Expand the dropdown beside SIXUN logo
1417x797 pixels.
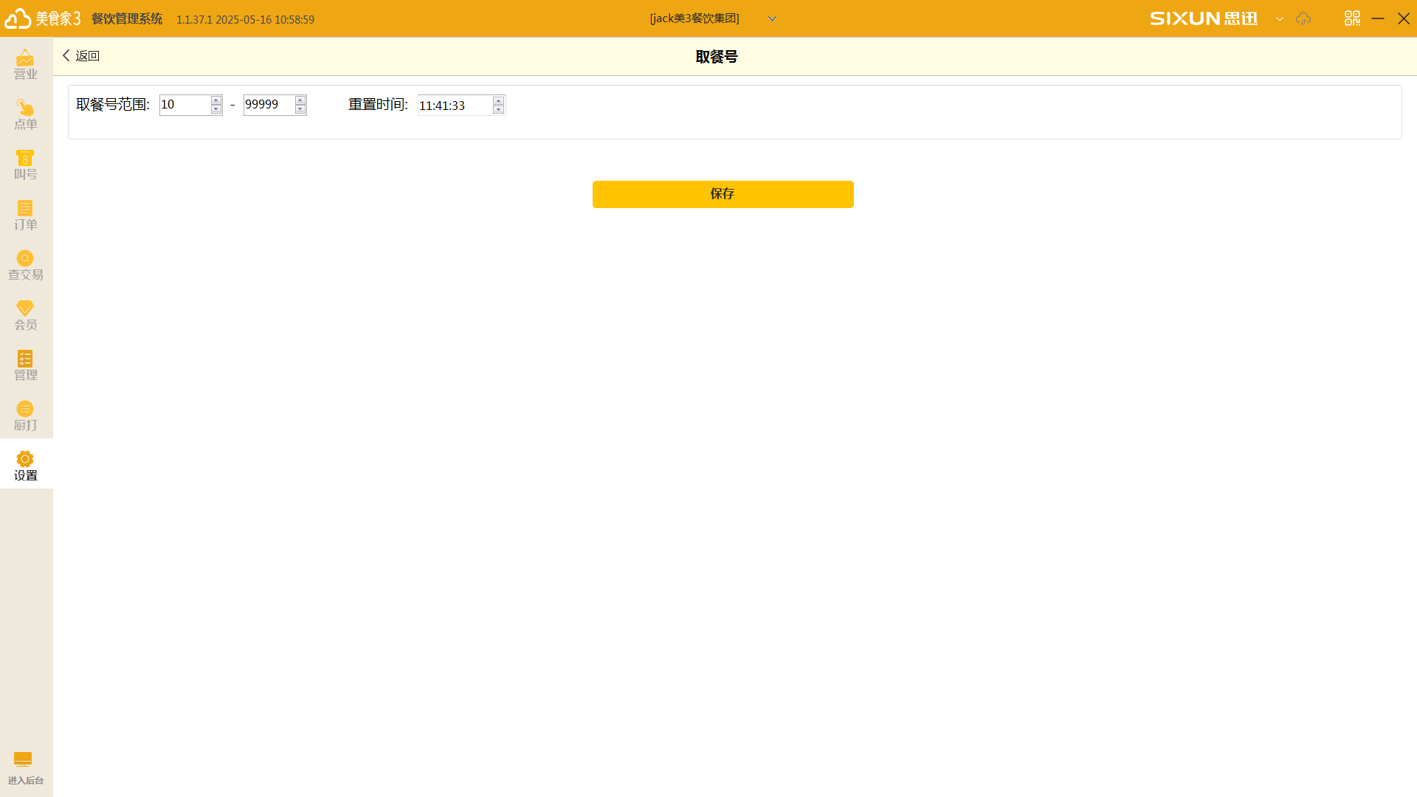click(1280, 19)
